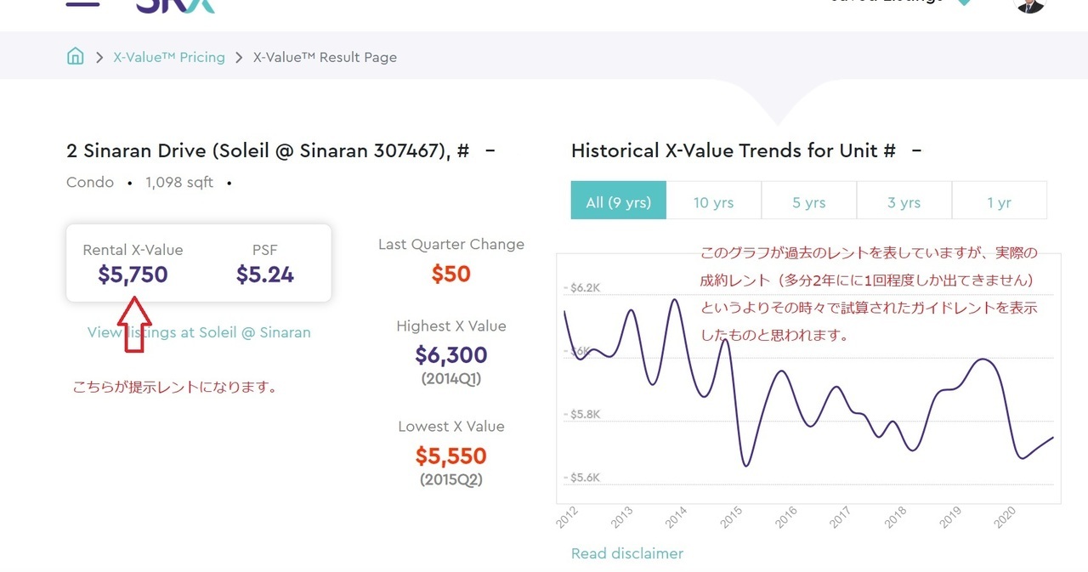Click the Rental X-Value amount $5,750
Viewport: 1088px width, 572px height.
[133, 275]
